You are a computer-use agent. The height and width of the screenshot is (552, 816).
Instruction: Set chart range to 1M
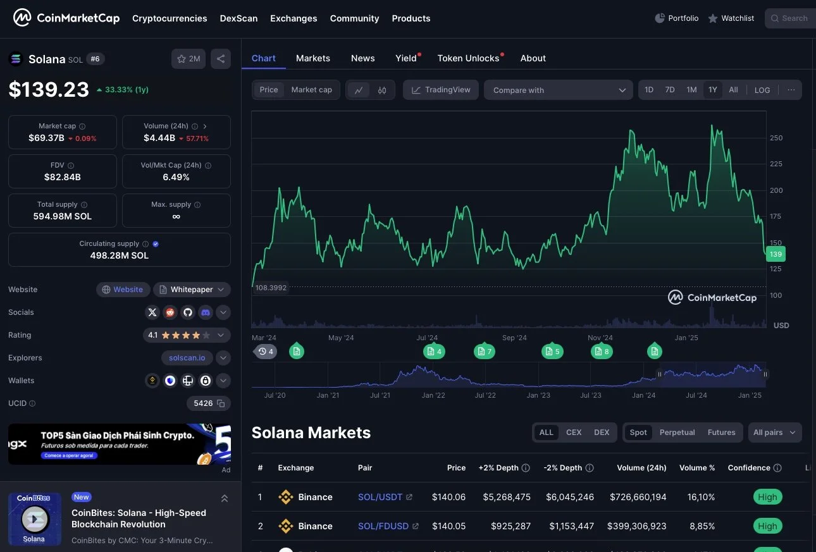click(691, 90)
